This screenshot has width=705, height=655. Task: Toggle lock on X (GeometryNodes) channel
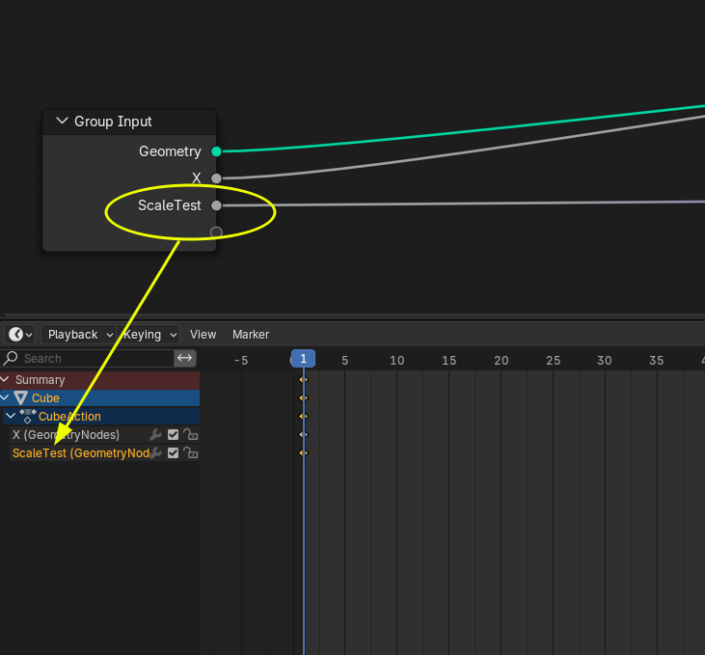[x=190, y=435]
